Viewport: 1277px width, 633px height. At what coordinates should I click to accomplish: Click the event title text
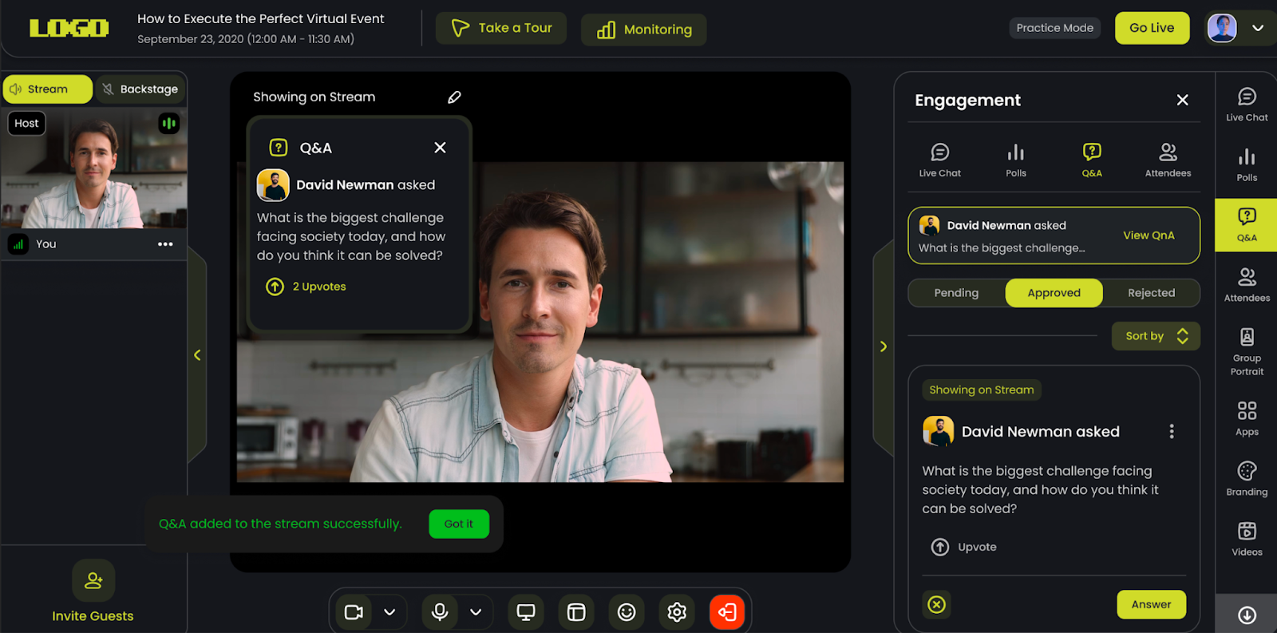pyautogui.click(x=260, y=18)
